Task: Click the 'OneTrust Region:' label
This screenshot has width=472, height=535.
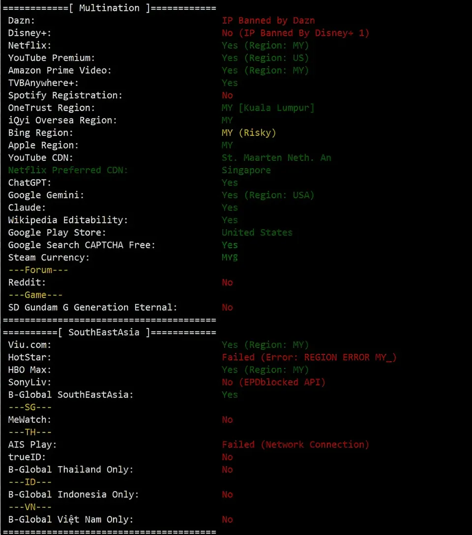Action: [52, 108]
